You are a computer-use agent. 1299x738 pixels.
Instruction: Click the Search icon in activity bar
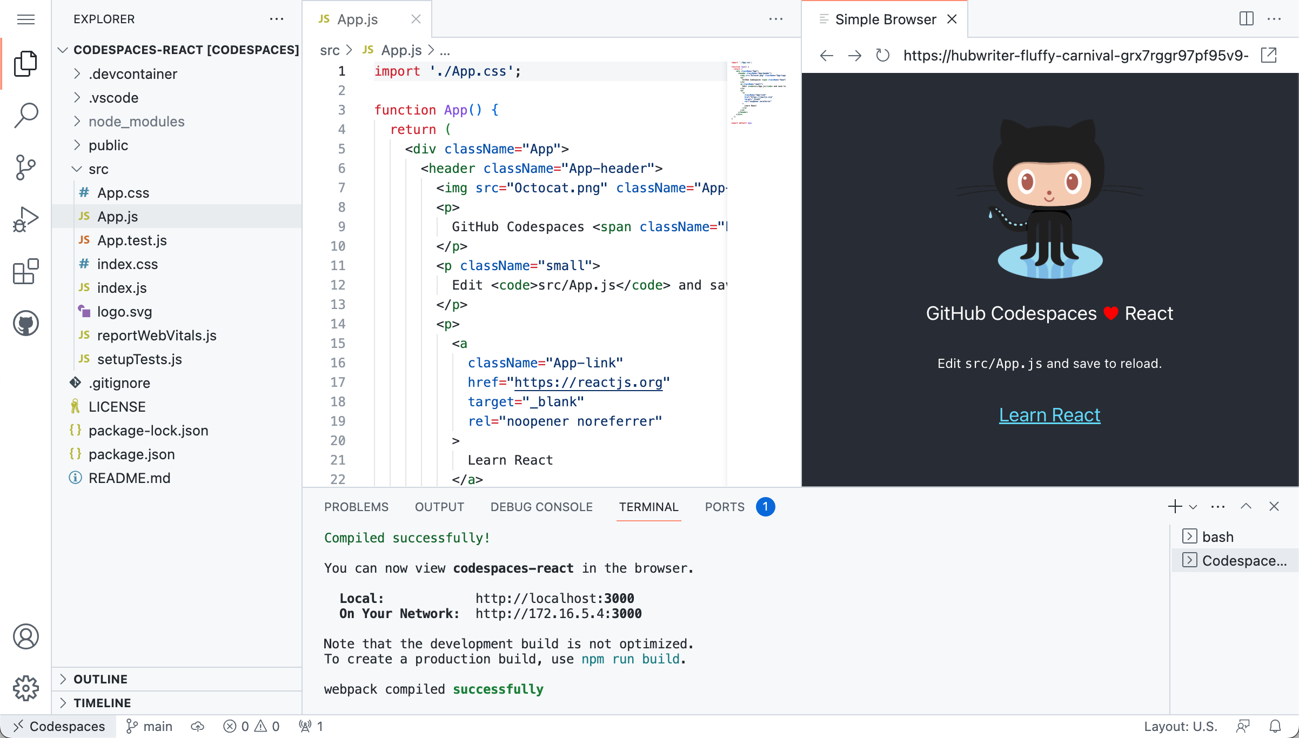(27, 113)
